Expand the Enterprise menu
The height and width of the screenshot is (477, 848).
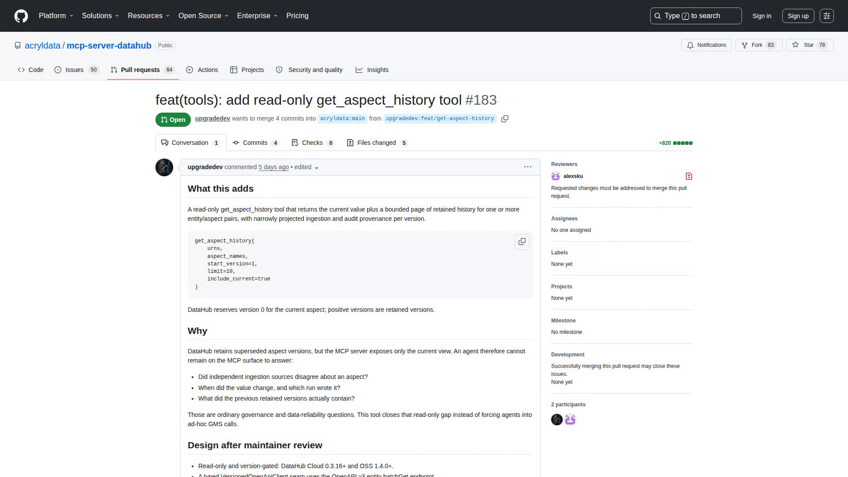[257, 16]
